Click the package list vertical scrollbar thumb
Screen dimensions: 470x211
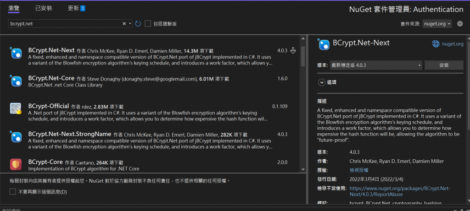tap(303, 56)
